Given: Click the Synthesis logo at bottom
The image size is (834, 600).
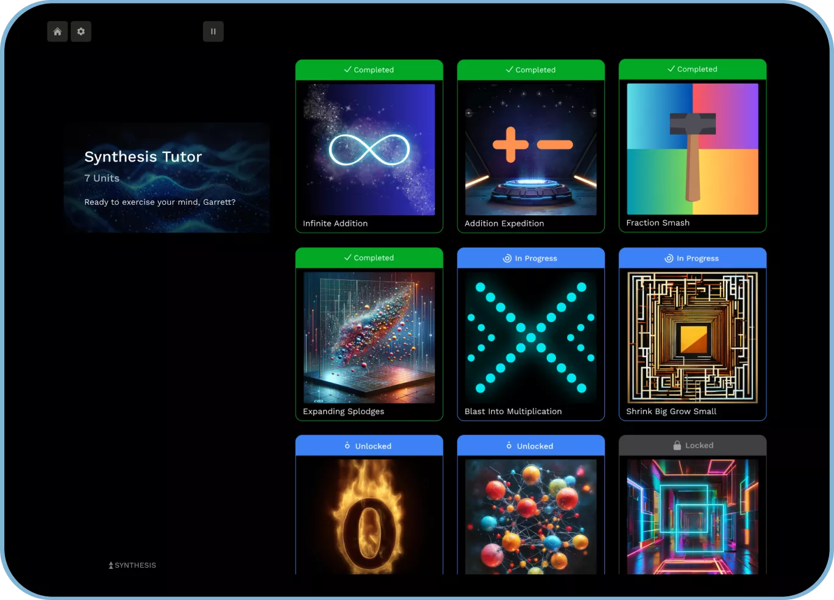Looking at the screenshot, I should [x=132, y=565].
